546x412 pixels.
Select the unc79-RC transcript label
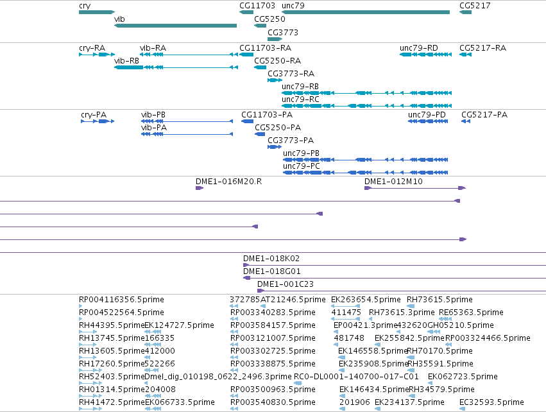click(x=300, y=99)
